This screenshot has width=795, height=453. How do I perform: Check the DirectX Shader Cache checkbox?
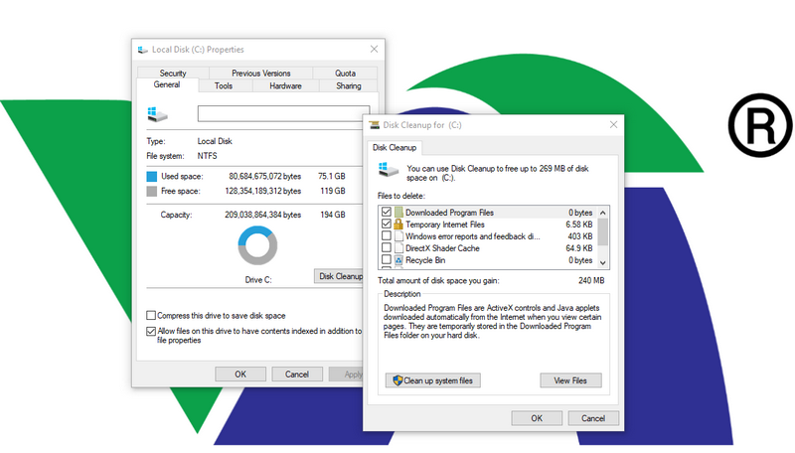click(387, 247)
